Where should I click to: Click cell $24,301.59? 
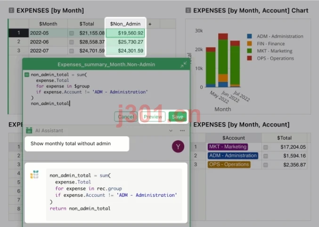[x=125, y=51]
